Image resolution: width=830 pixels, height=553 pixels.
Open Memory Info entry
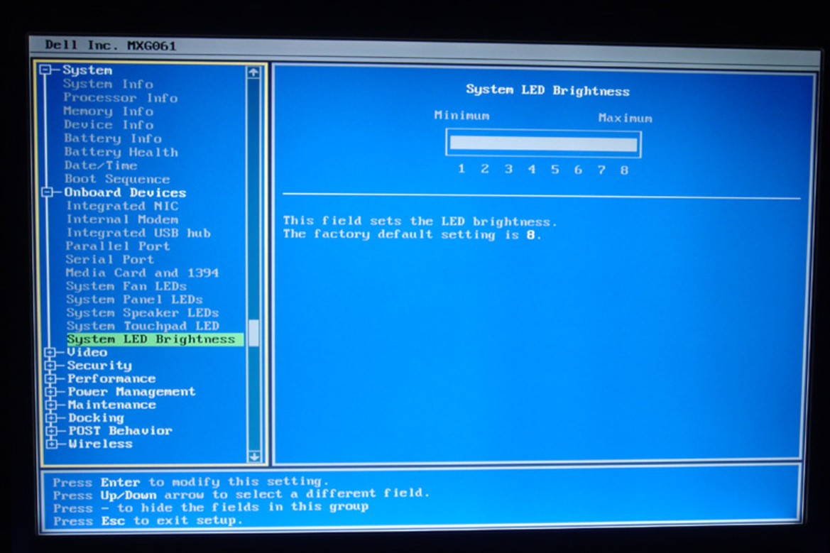pyautogui.click(x=109, y=111)
